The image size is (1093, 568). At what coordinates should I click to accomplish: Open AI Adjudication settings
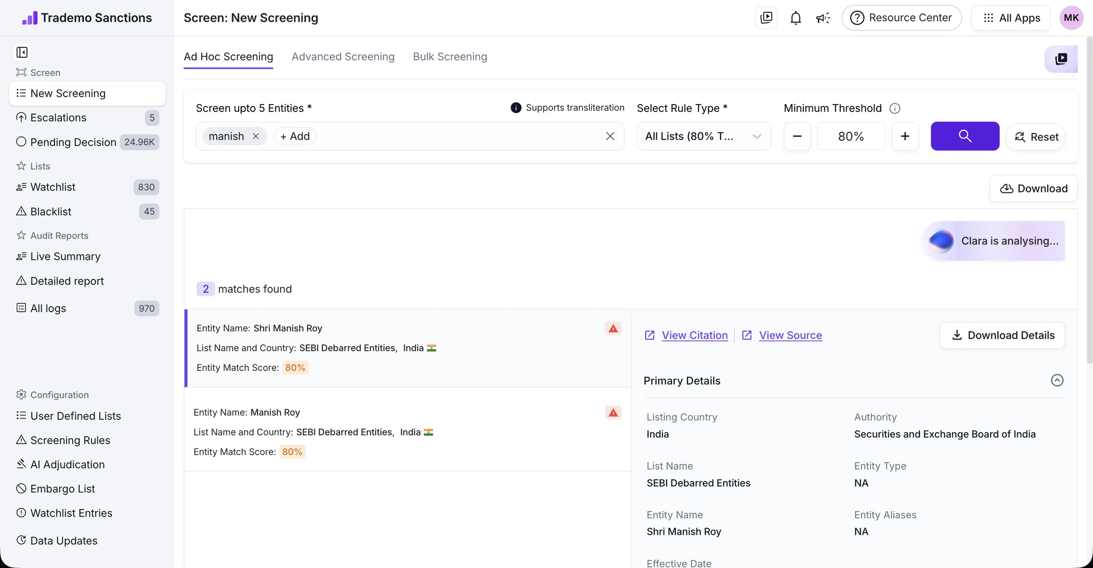click(x=87, y=464)
